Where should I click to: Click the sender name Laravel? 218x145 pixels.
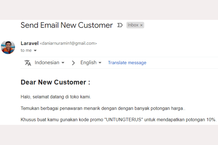(x=29, y=43)
